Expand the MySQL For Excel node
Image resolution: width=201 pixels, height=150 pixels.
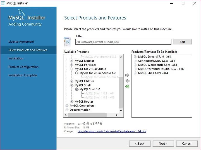(x=72, y=65)
